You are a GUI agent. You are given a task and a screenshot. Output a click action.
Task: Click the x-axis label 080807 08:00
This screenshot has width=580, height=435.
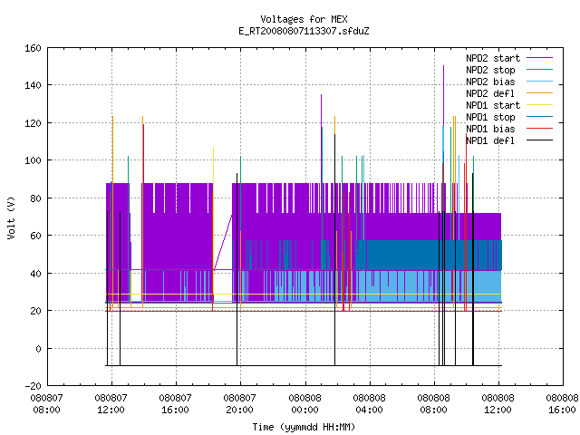[x=46, y=404]
